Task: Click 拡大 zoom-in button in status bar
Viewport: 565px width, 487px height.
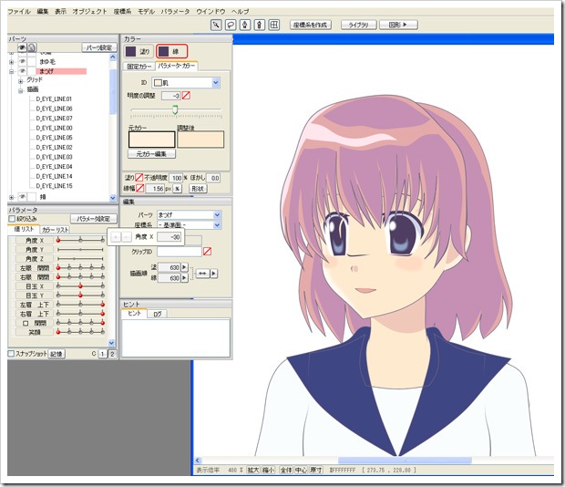Action: click(253, 470)
